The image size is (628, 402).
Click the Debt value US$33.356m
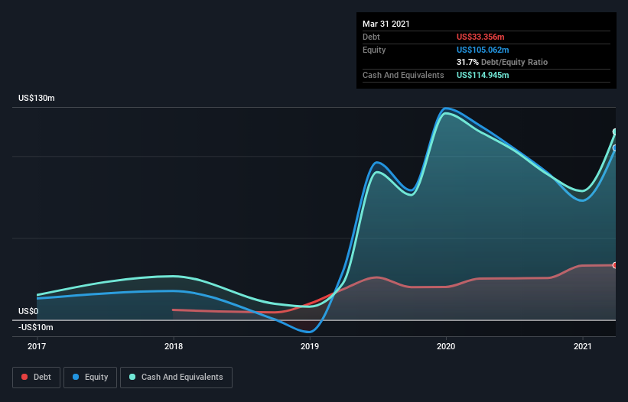click(480, 37)
